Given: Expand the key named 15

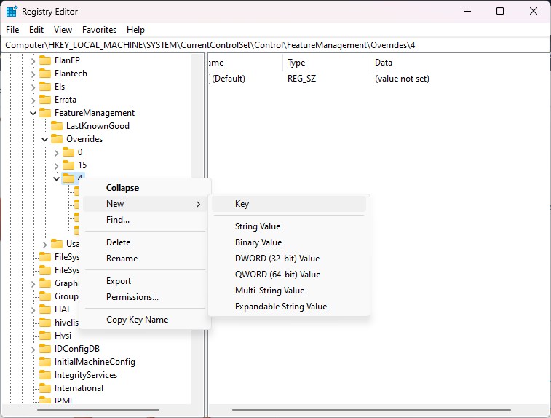Looking at the screenshot, I should 57,166.
